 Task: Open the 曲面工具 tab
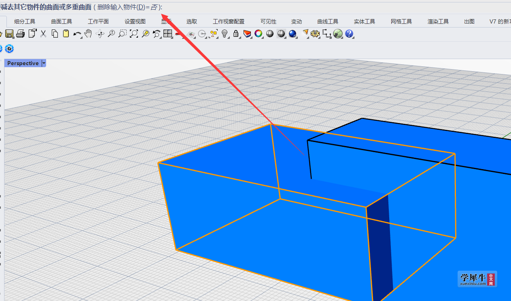(61, 21)
